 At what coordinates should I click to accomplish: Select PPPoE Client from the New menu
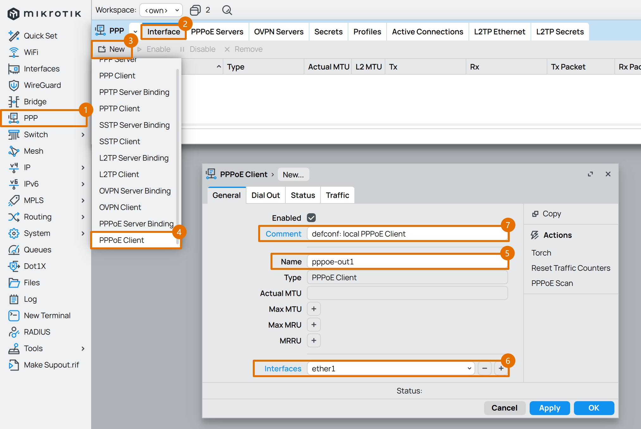[x=121, y=240]
